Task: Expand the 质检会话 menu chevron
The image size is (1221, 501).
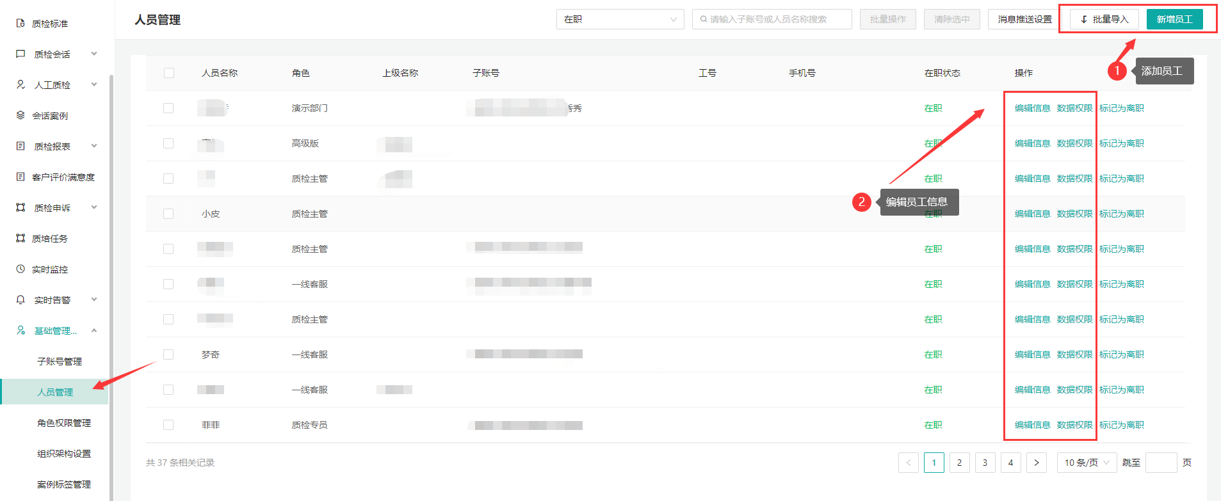Action: (x=94, y=54)
